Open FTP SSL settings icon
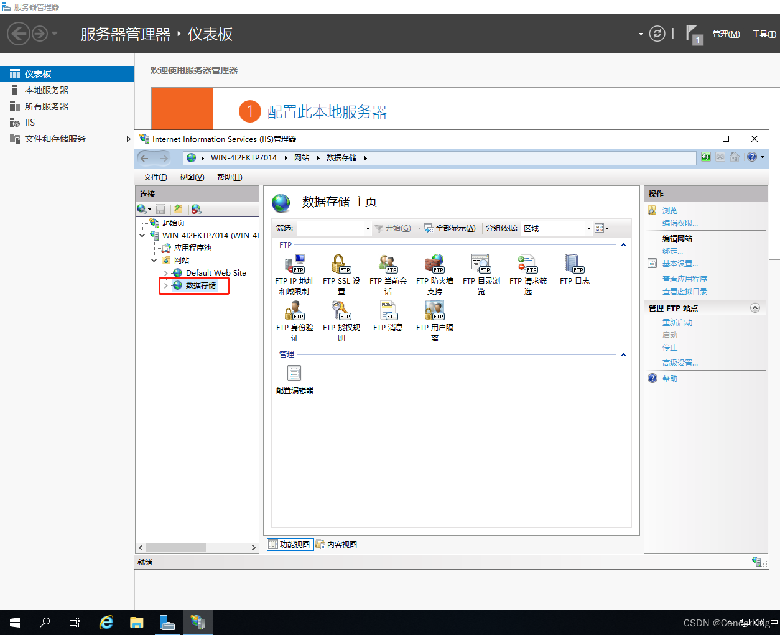780x635 pixels. pos(341,264)
